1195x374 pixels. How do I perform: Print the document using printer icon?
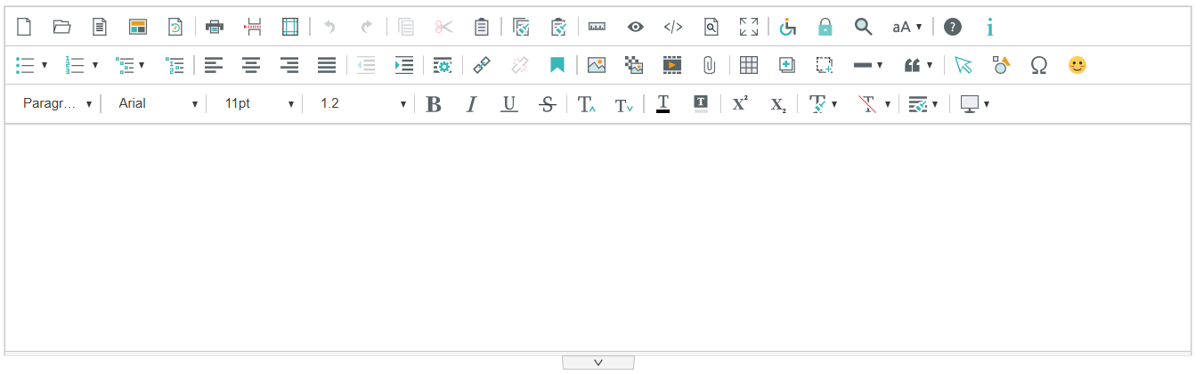tap(215, 27)
